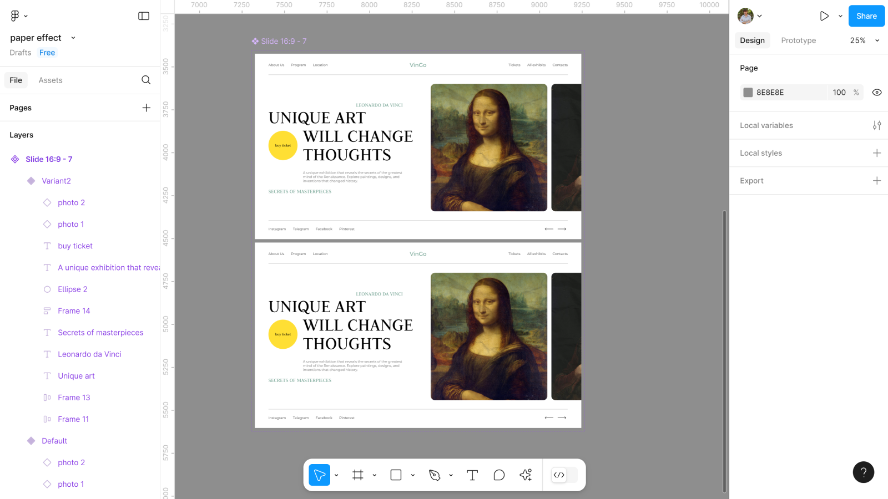Collapse the left sidebar panel

144,16
